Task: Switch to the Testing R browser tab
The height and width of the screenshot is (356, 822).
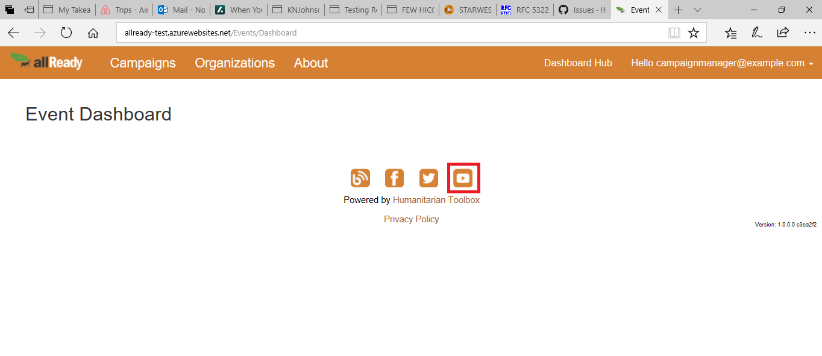Action: [353, 10]
